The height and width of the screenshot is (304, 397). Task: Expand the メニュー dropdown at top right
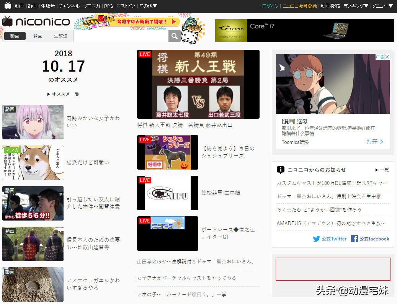pyautogui.click(x=382, y=6)
